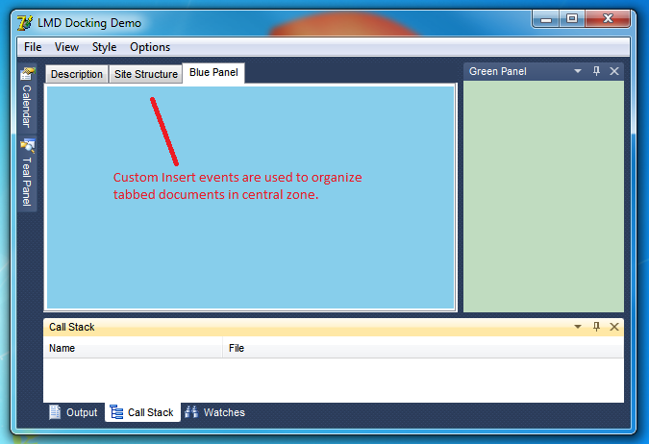Minimize the LMD Docking Demo window
Image resolution: width=649 pixels, height=444 pixels.
pyautogui.click(x=546, y=18)
